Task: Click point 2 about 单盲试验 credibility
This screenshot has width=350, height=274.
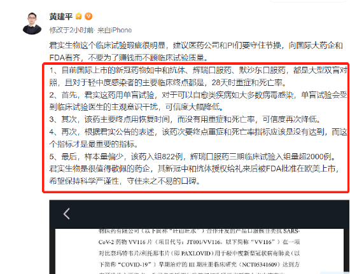Action: pos(198,101)
